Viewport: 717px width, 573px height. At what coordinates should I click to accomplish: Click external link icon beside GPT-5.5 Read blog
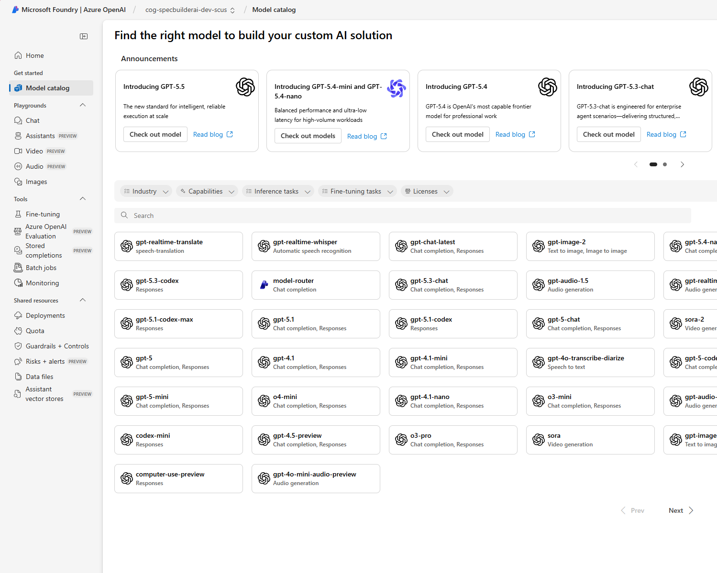pos(230,134)
